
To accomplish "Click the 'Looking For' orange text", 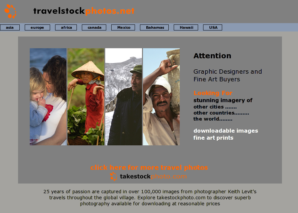I will coord(213,93).
